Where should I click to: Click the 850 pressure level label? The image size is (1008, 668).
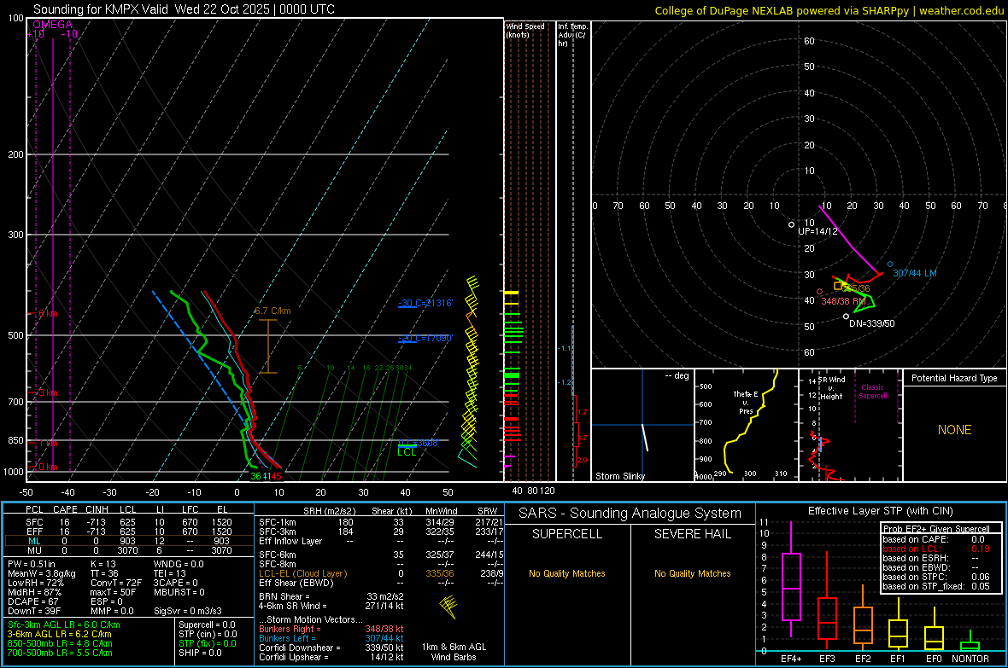(x=15, y=440)
